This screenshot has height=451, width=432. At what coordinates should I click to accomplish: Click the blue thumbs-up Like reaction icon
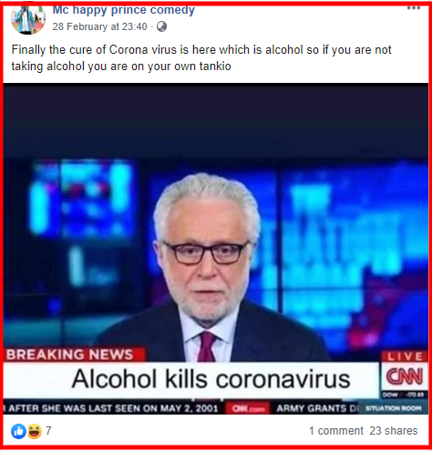[18, 431]
